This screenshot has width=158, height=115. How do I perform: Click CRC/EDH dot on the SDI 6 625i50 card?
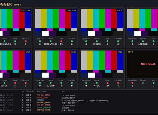(72, 83)
